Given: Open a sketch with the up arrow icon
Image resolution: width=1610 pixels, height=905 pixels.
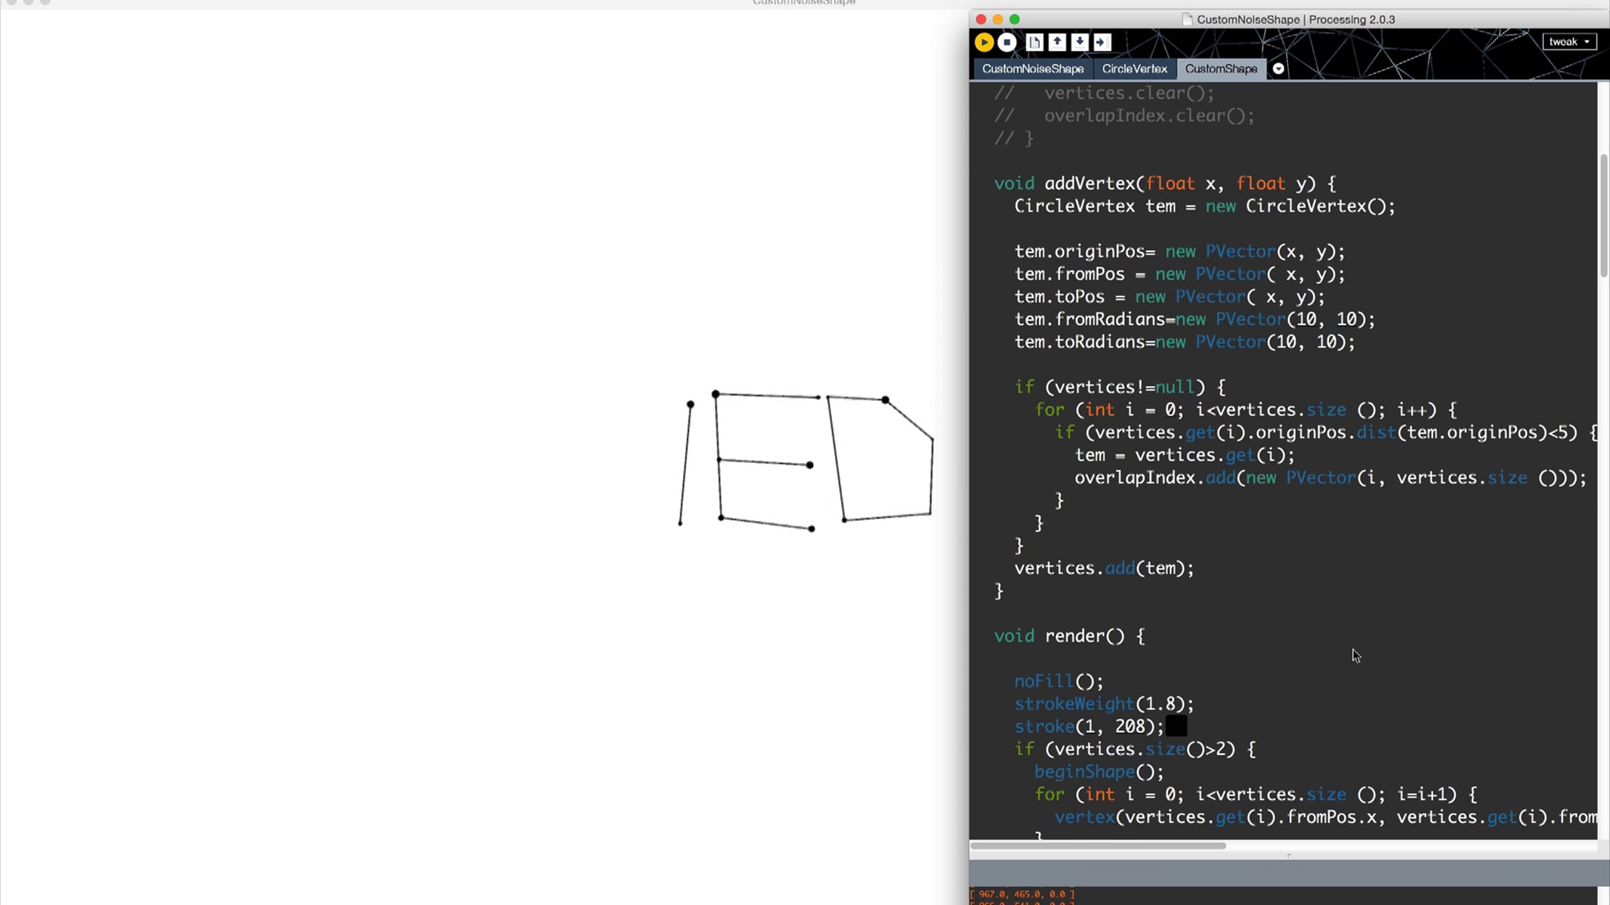Looking at the screenshot, I should click(x=1057, y=42).
